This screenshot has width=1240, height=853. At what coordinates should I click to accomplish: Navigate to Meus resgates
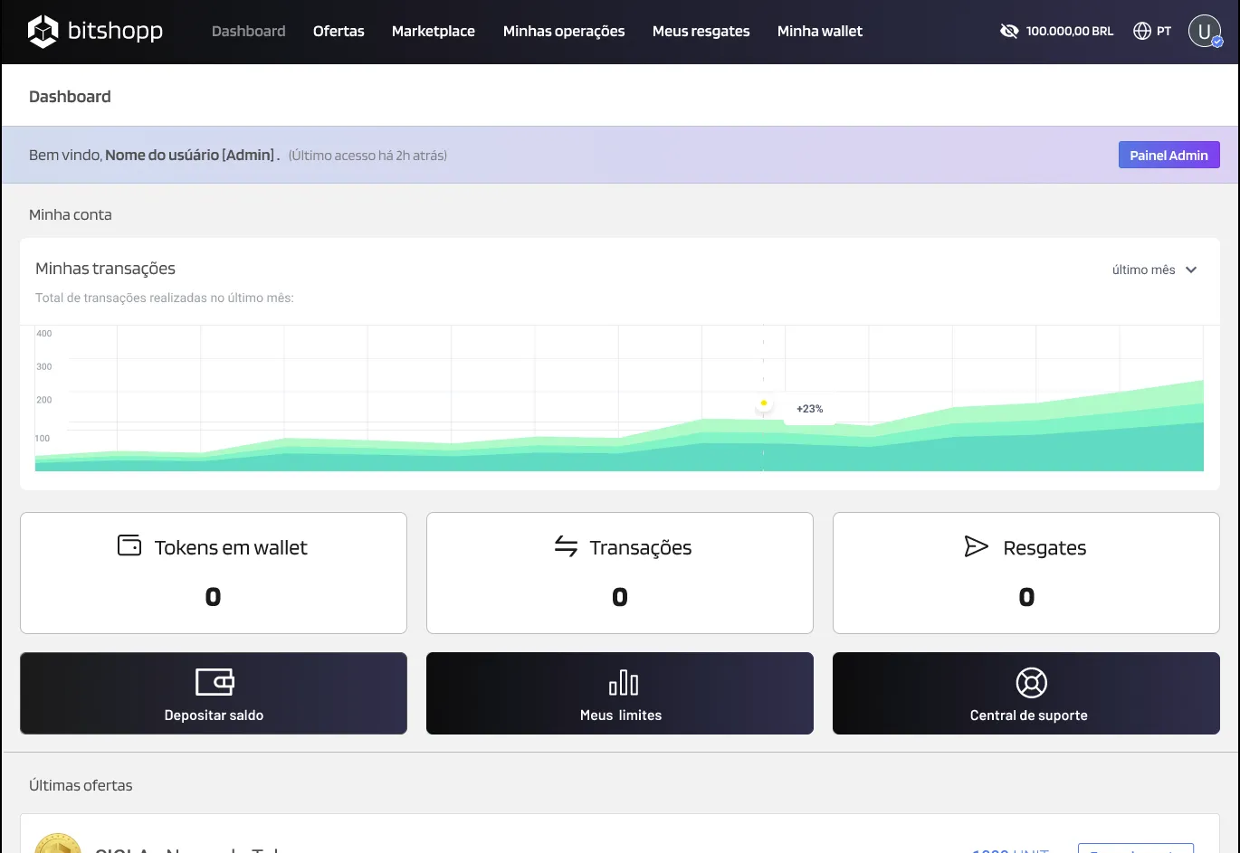[701, 32]
